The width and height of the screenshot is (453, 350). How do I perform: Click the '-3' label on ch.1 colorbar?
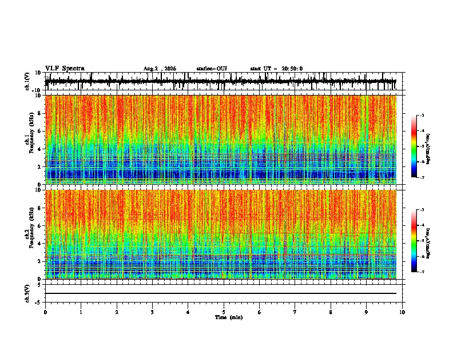click(x=422, y=115)
